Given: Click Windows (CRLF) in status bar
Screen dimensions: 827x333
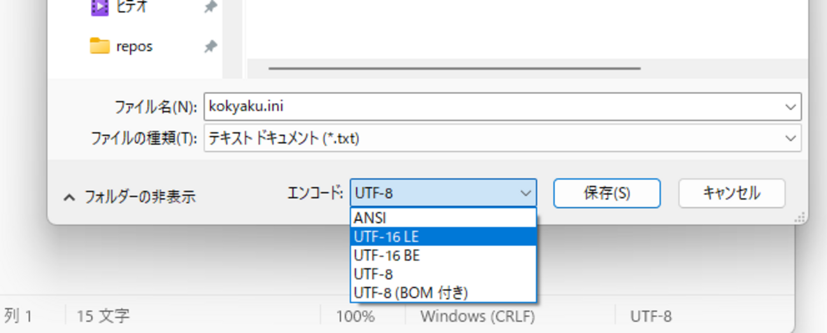Looking at the screenshot, I should point(477,316).
